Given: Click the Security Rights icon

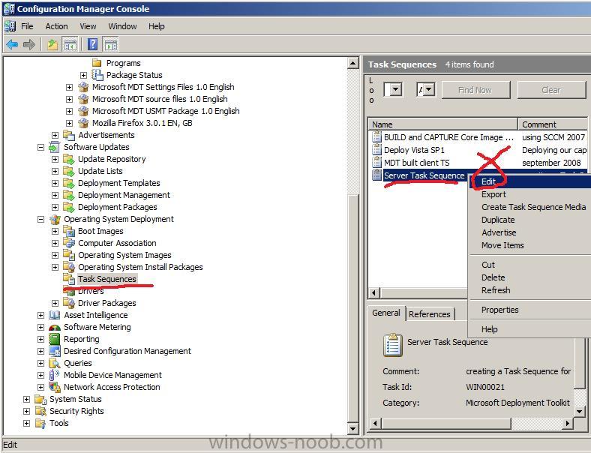Looking at the screenshot, I should point(40,411).
